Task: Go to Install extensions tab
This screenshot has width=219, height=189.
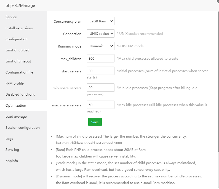Action: pos(19,28)
